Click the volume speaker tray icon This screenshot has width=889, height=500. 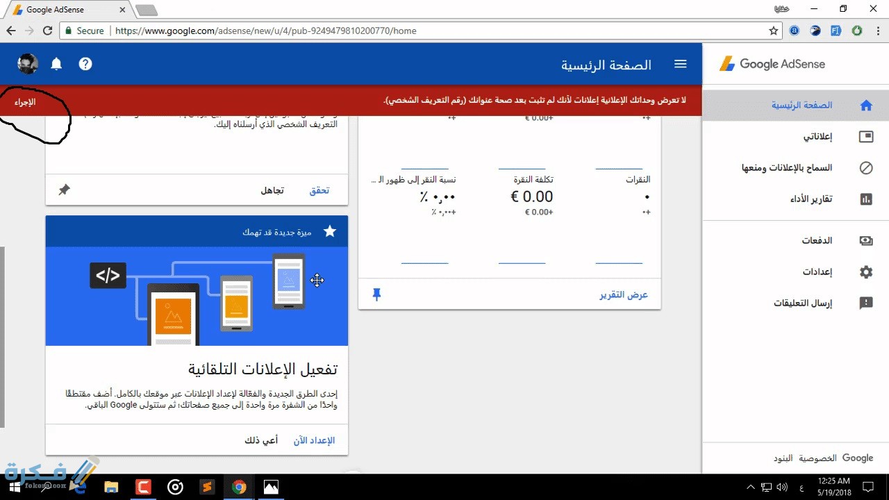[783, 487]
